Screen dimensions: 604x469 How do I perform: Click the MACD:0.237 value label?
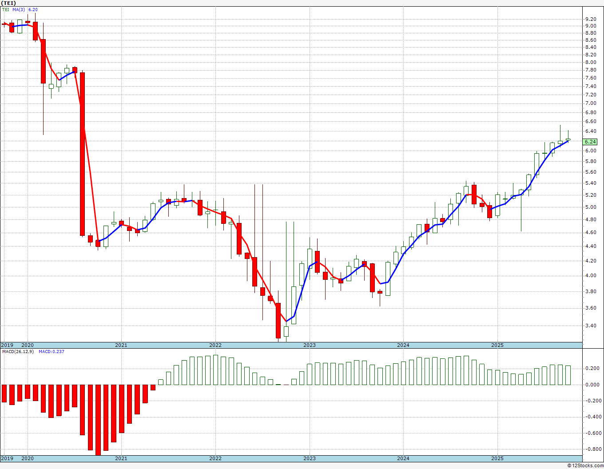[52, 351]
